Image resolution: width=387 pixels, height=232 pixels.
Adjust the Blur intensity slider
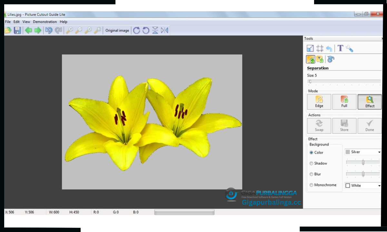pyautogui.click(x=363, y=174)
